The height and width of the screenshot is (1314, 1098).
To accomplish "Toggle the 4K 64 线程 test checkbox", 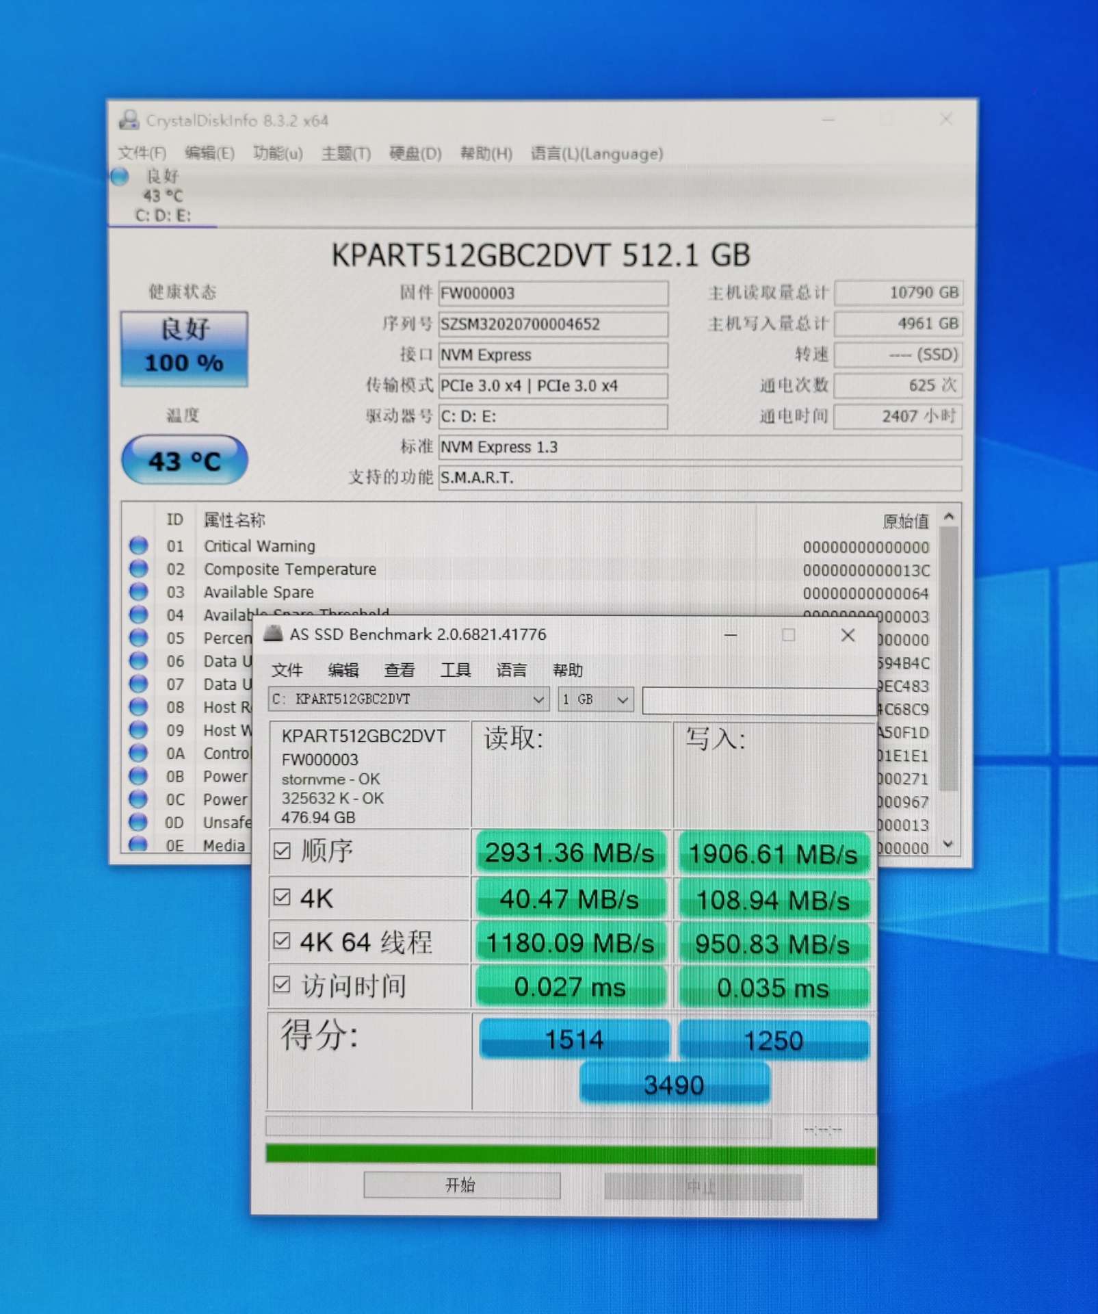I will tap(282, 941).
